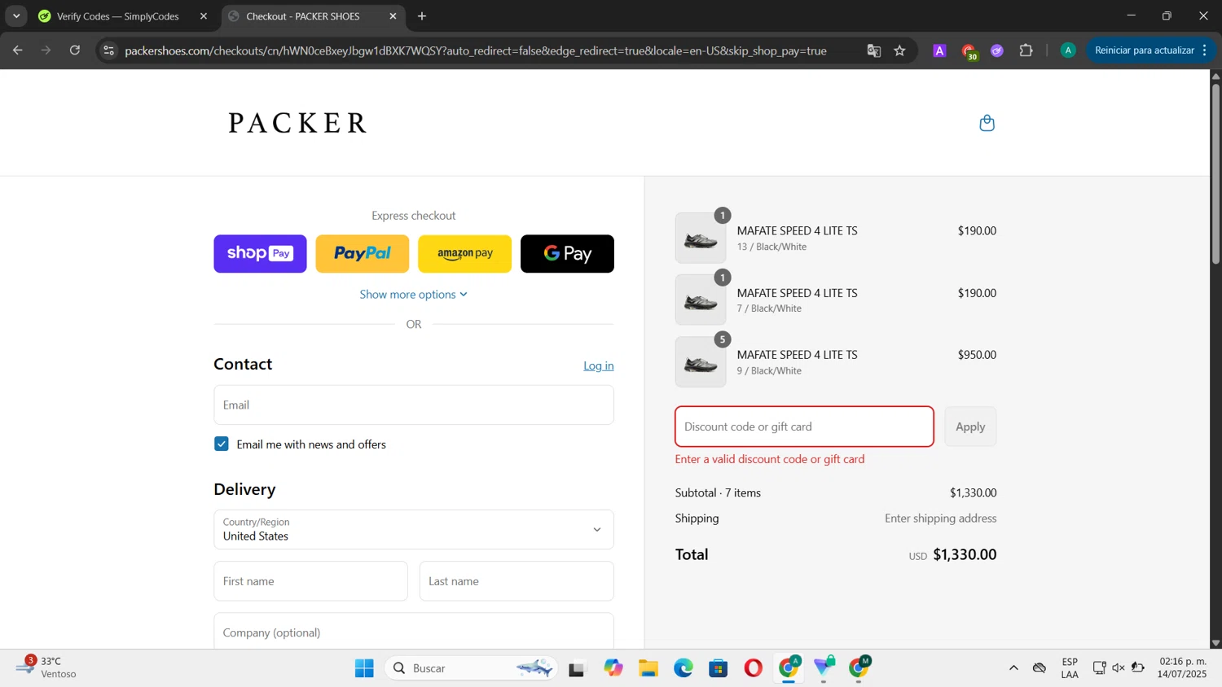This screenshot has width=1222, height=687.
Task: Pay with PayPal
Action: [363, 254]
